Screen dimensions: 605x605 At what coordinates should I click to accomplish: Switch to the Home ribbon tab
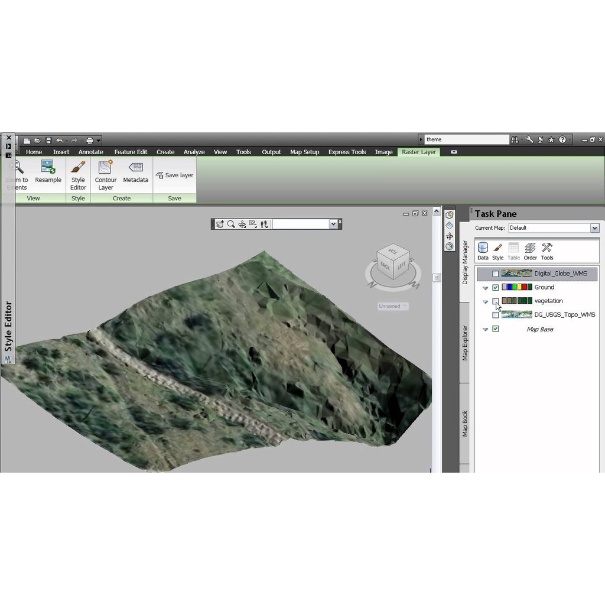34,152
